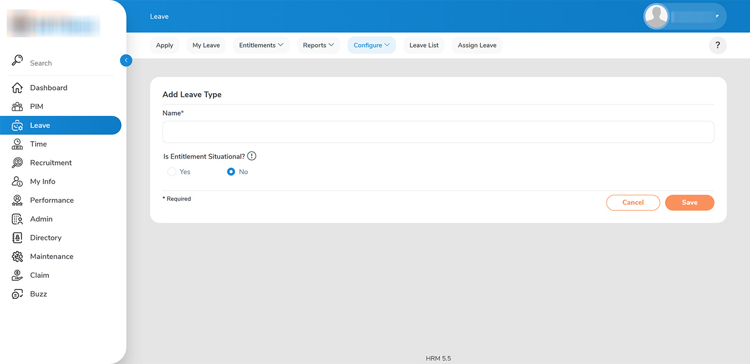This screenshot has height=364, width=750.
Task: Expand the Reports dropdown menu
Action: coord(318,45)
